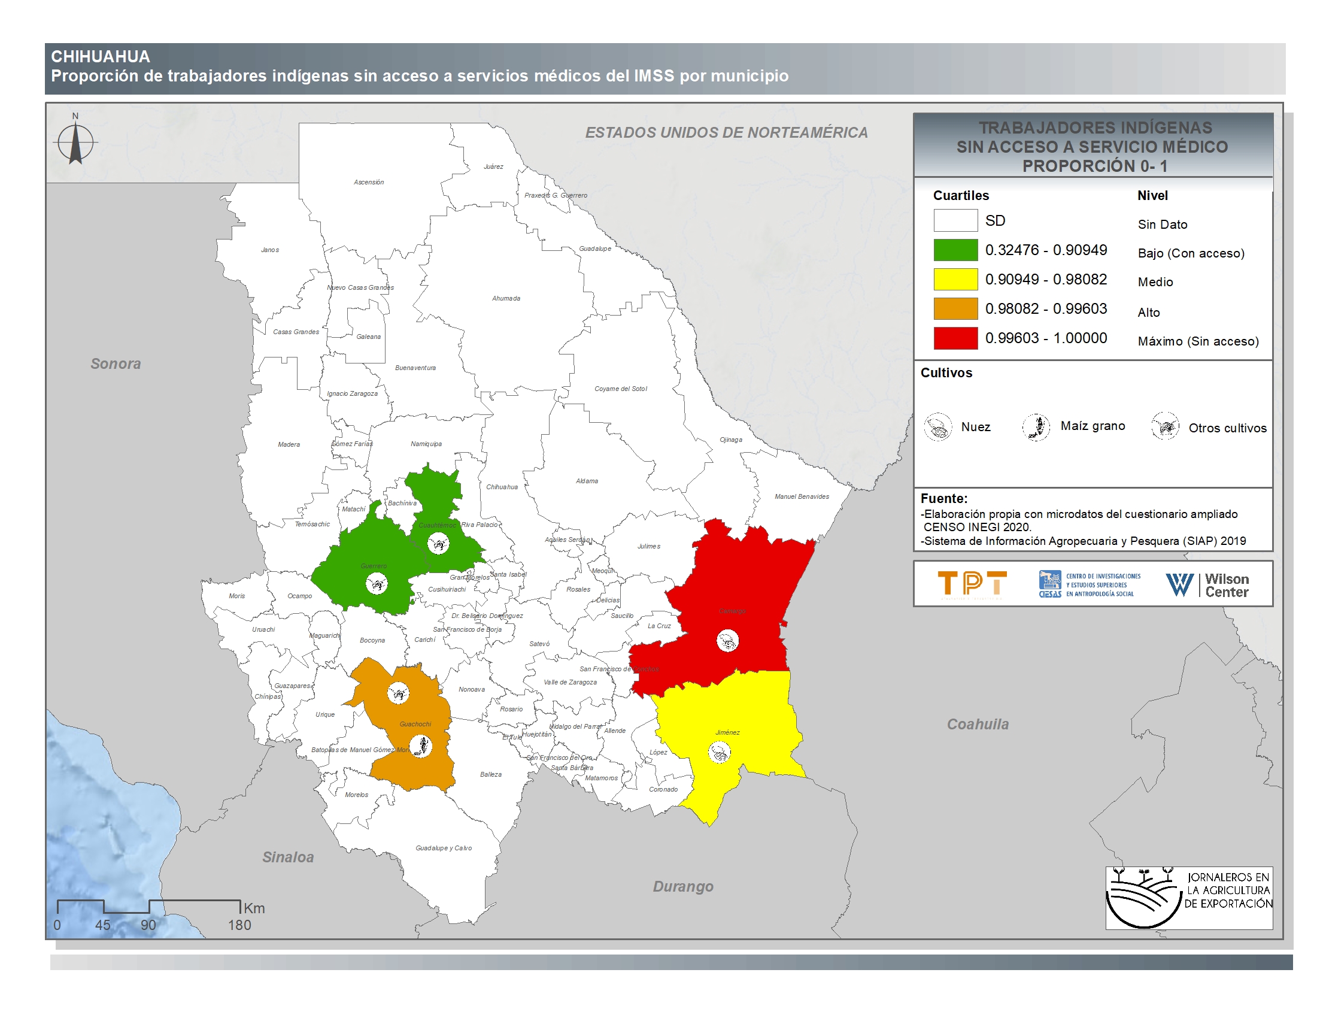Click the crop icon inside Camargo municipality
Viewport: 1317px width, 1018px height.
tap(727, 641)
